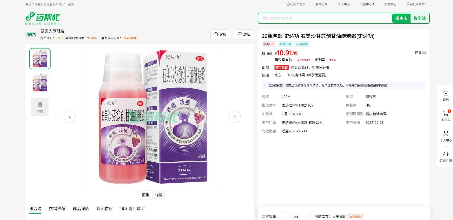Show previous product image with left arrow

pos(70,117)
